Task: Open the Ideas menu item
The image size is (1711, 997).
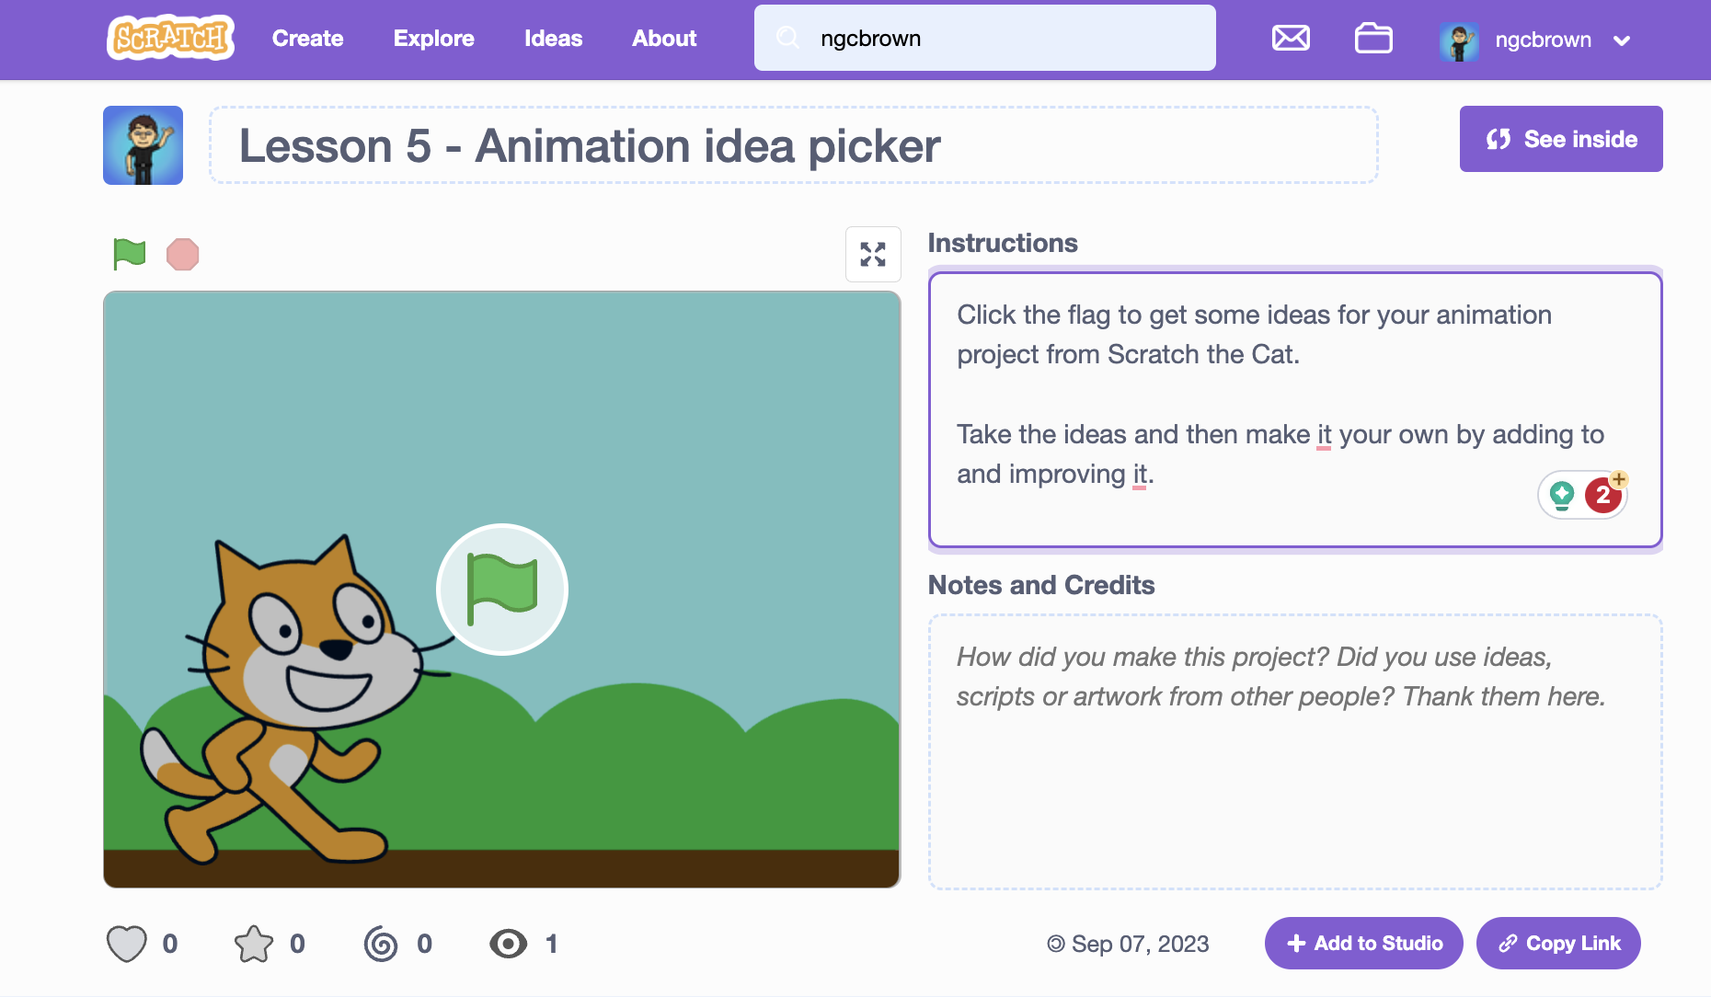Action: click(553, 39)
